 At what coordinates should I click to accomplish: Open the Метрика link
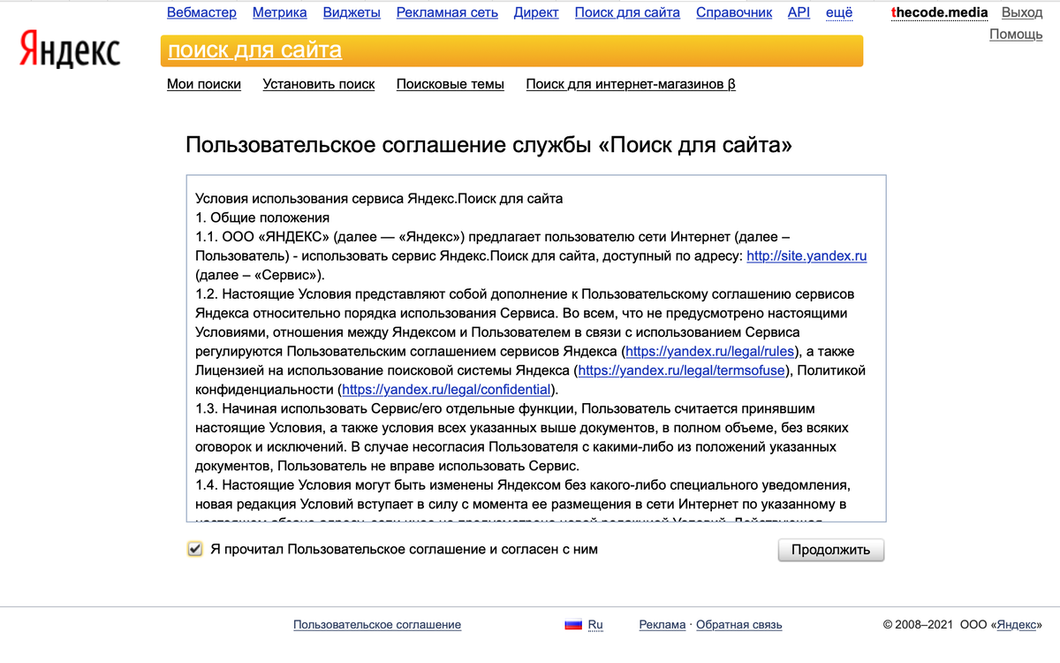click(280, 12)
